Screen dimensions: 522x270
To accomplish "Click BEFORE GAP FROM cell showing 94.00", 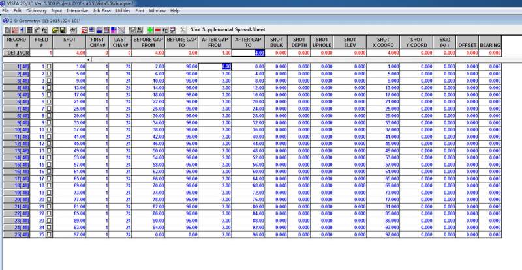I will (x=148, y=228).
